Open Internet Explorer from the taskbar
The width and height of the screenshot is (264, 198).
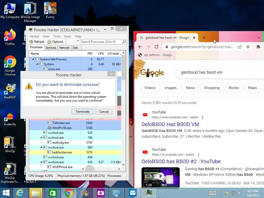point(20,193)
